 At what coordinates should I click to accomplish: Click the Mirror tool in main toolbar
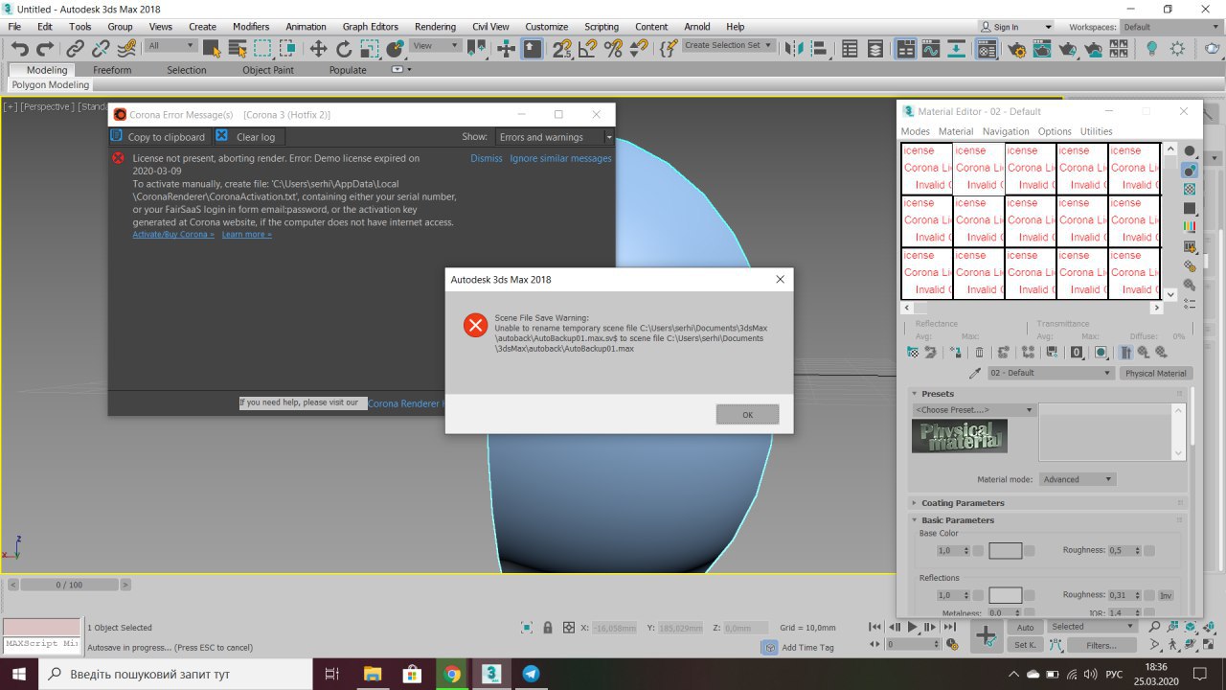pyautogui.click(x=794, y=48)
